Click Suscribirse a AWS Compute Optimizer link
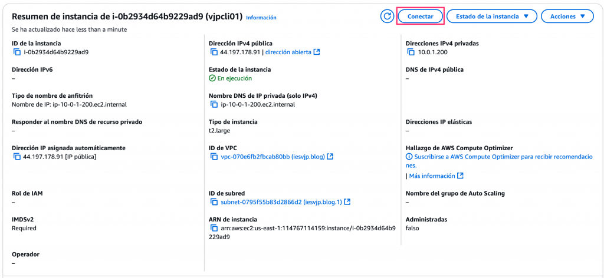The image size is (604, 278). [501, 157]
